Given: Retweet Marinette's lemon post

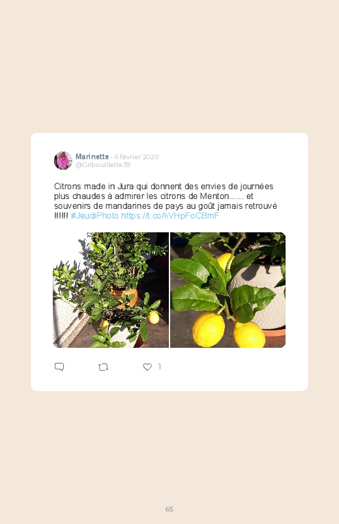Looking at the screenshot, I should pos(103,367).
